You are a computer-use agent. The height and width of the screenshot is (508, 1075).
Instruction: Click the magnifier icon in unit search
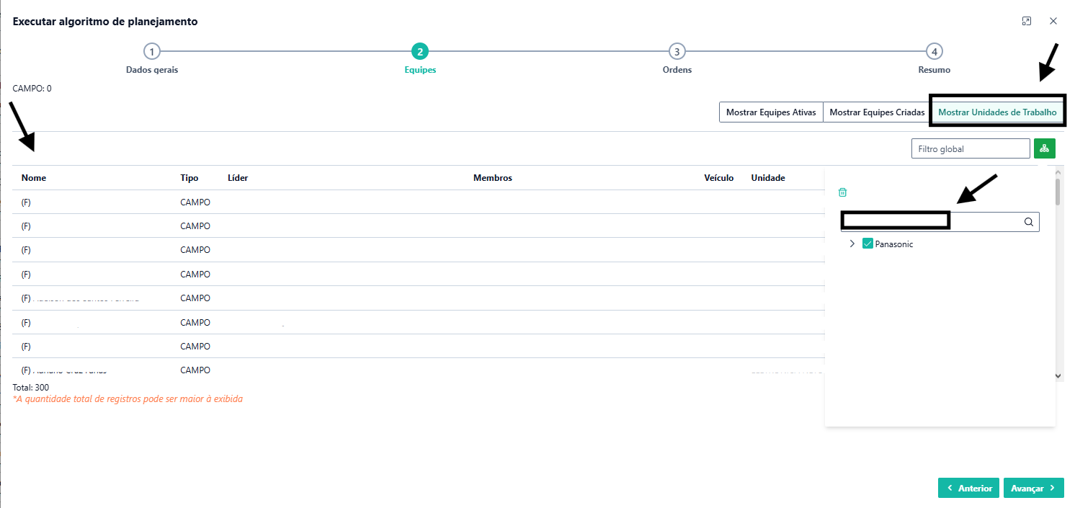pyautogui.click(x=1029, y=222)
